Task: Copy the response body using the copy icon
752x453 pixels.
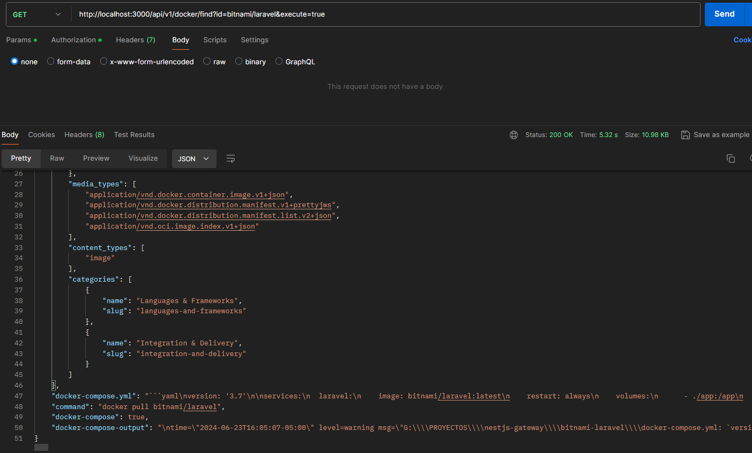Action: click(731, 158)
